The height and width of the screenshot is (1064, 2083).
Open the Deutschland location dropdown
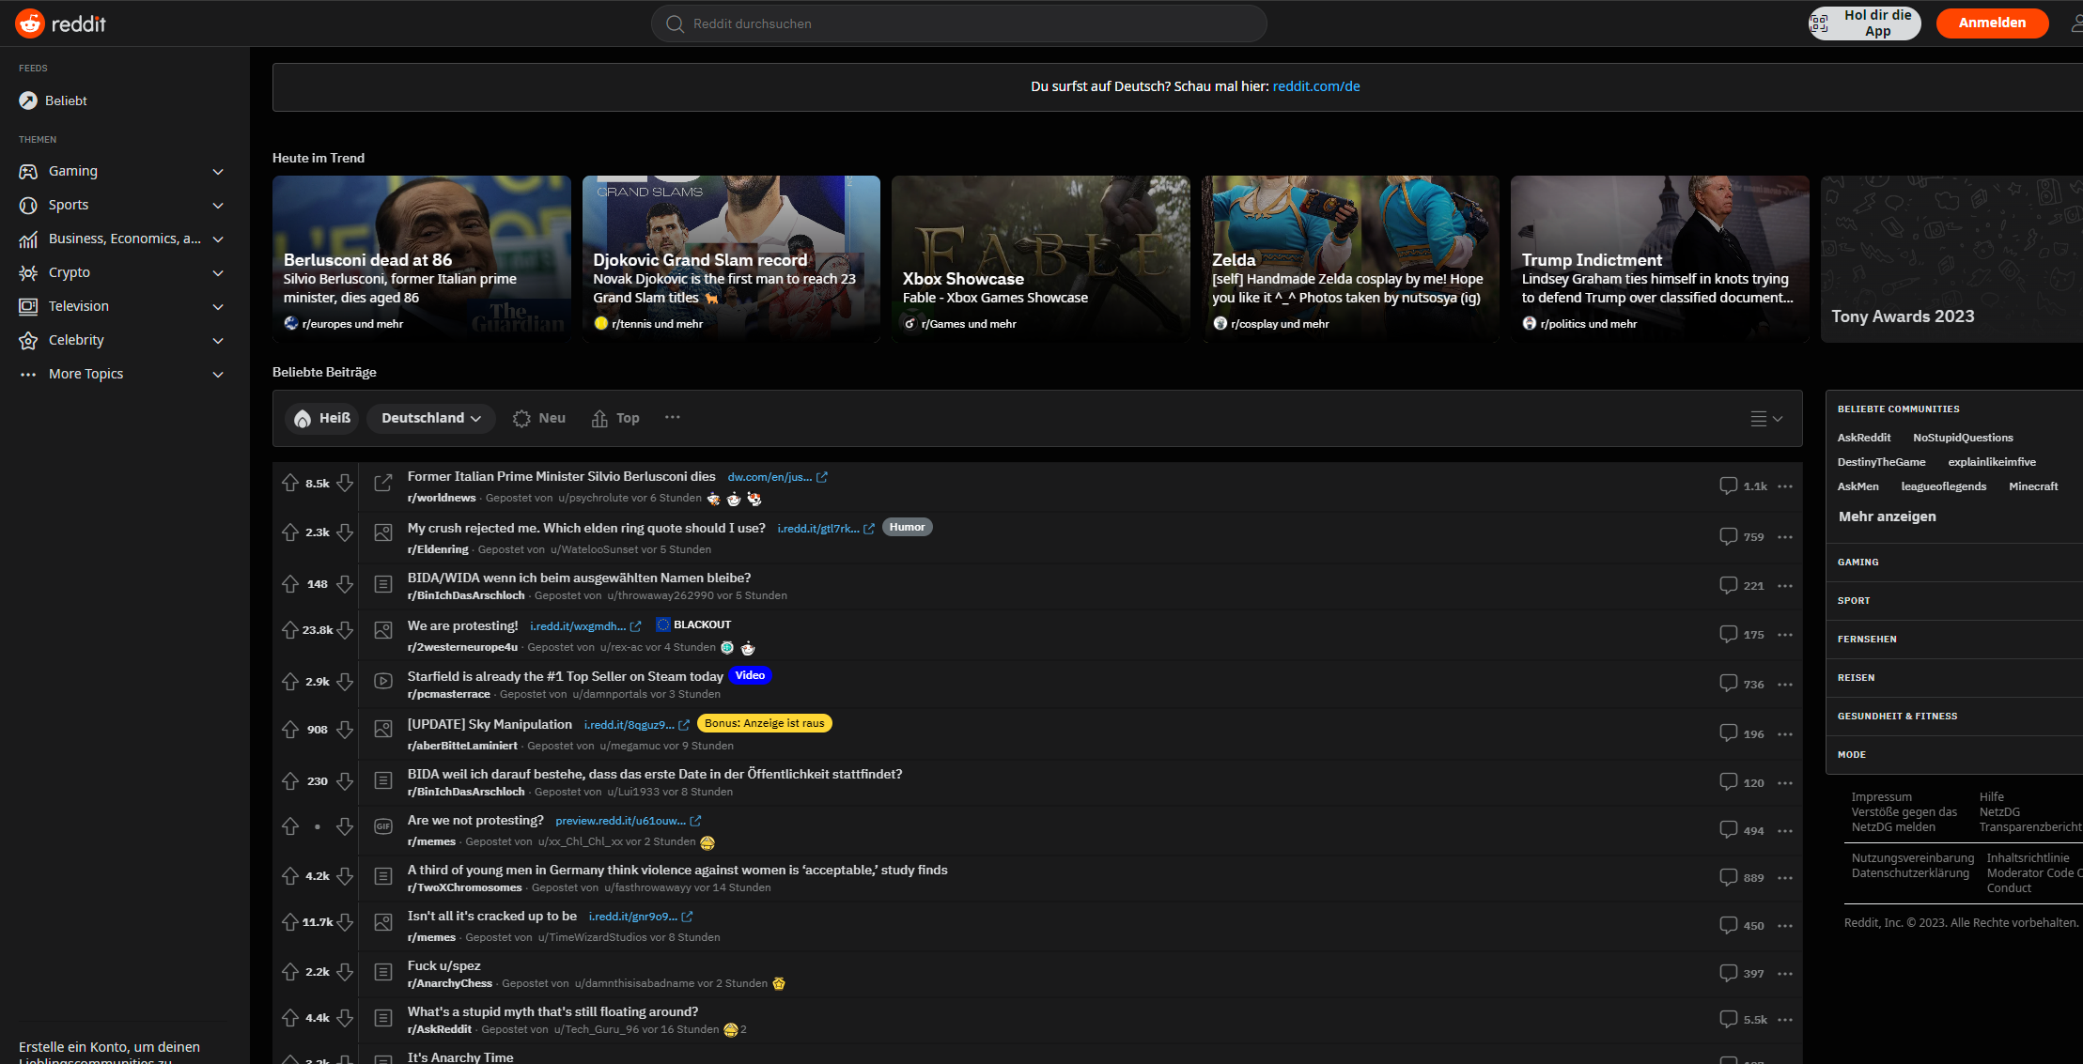tap(430, 418)
